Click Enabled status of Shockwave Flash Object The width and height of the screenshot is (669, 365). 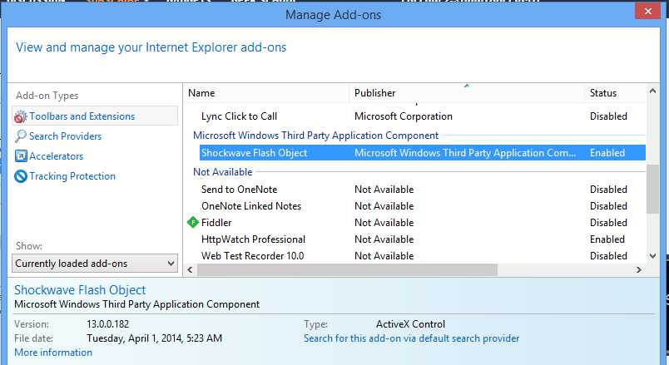[x=607, y=153]
